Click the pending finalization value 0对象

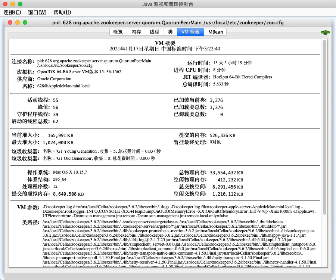tap(215, 142)
